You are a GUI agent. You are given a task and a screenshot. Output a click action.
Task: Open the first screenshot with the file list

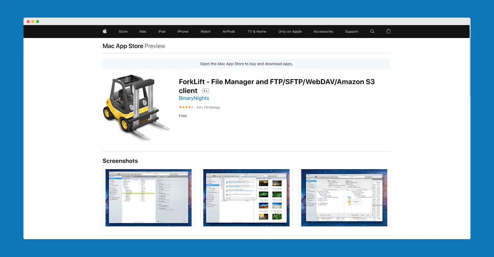click(x=149, y=198)
